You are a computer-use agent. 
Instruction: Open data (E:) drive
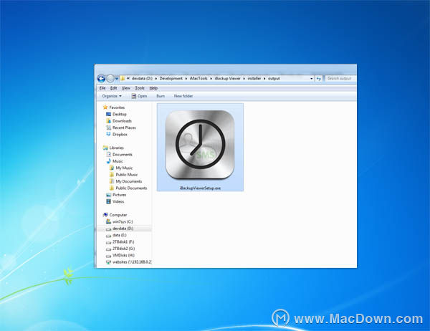click(119, 235)
